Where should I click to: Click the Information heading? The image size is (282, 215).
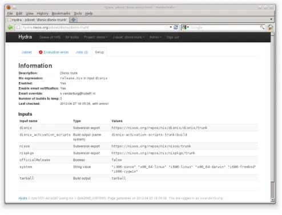(35, 66)
